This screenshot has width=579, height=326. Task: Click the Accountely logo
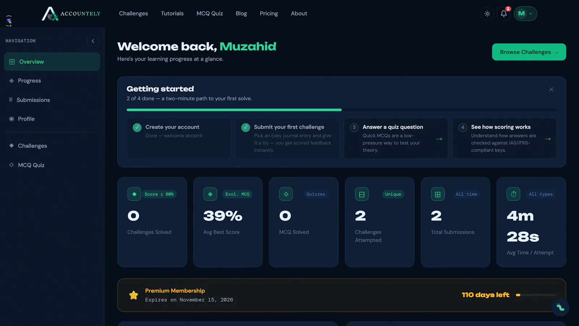pos(71,14)
